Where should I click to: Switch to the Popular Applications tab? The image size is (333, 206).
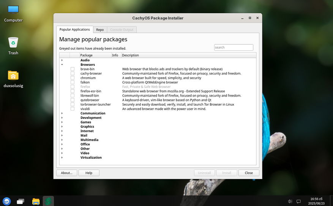[74, 30]
